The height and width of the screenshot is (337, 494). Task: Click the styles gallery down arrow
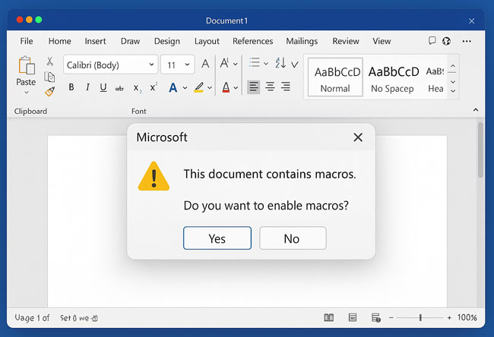click(453, 82)
